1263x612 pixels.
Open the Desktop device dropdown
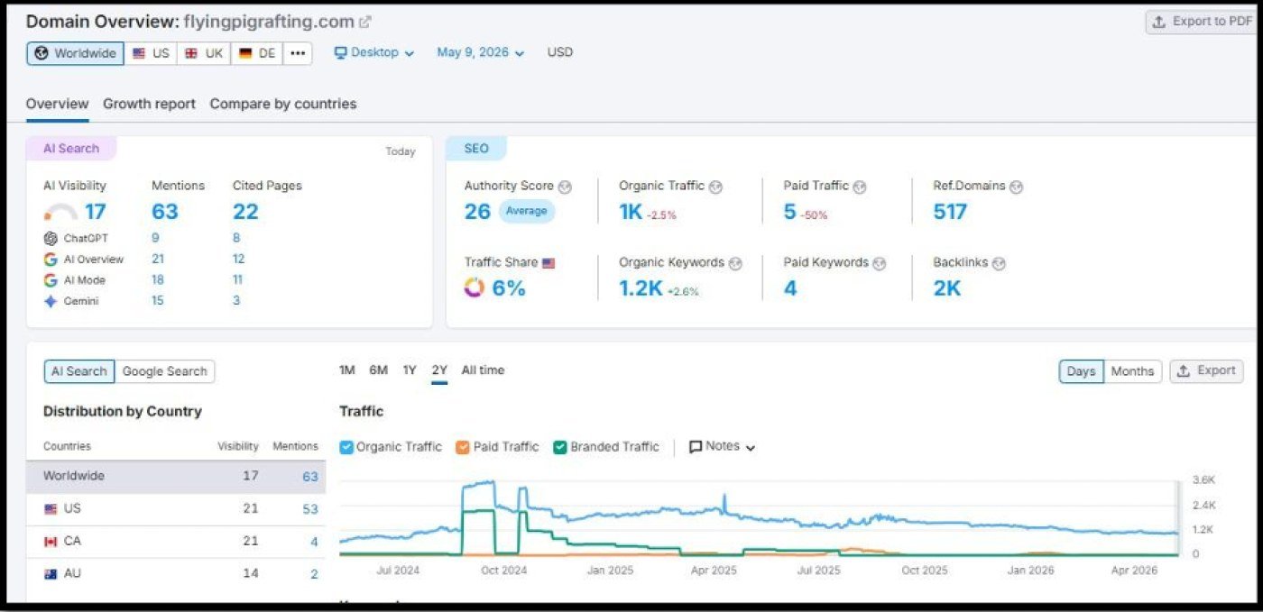tap(374, 52)
